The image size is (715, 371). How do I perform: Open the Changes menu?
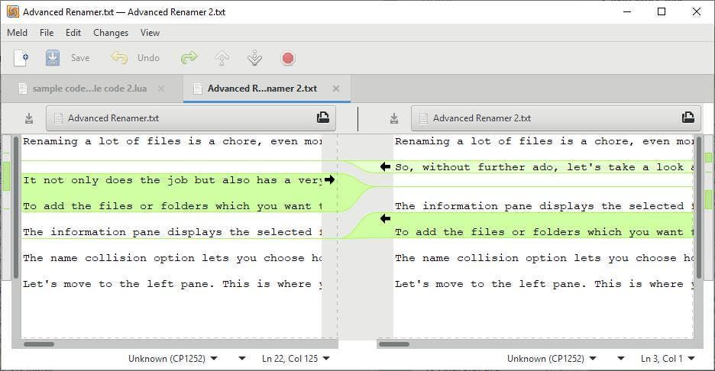pyautogui.click(x=111, y=33)
